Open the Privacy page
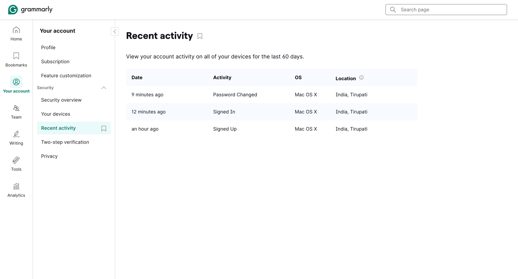The width and height of the screenshot is (518, 279). coord(49,156)
